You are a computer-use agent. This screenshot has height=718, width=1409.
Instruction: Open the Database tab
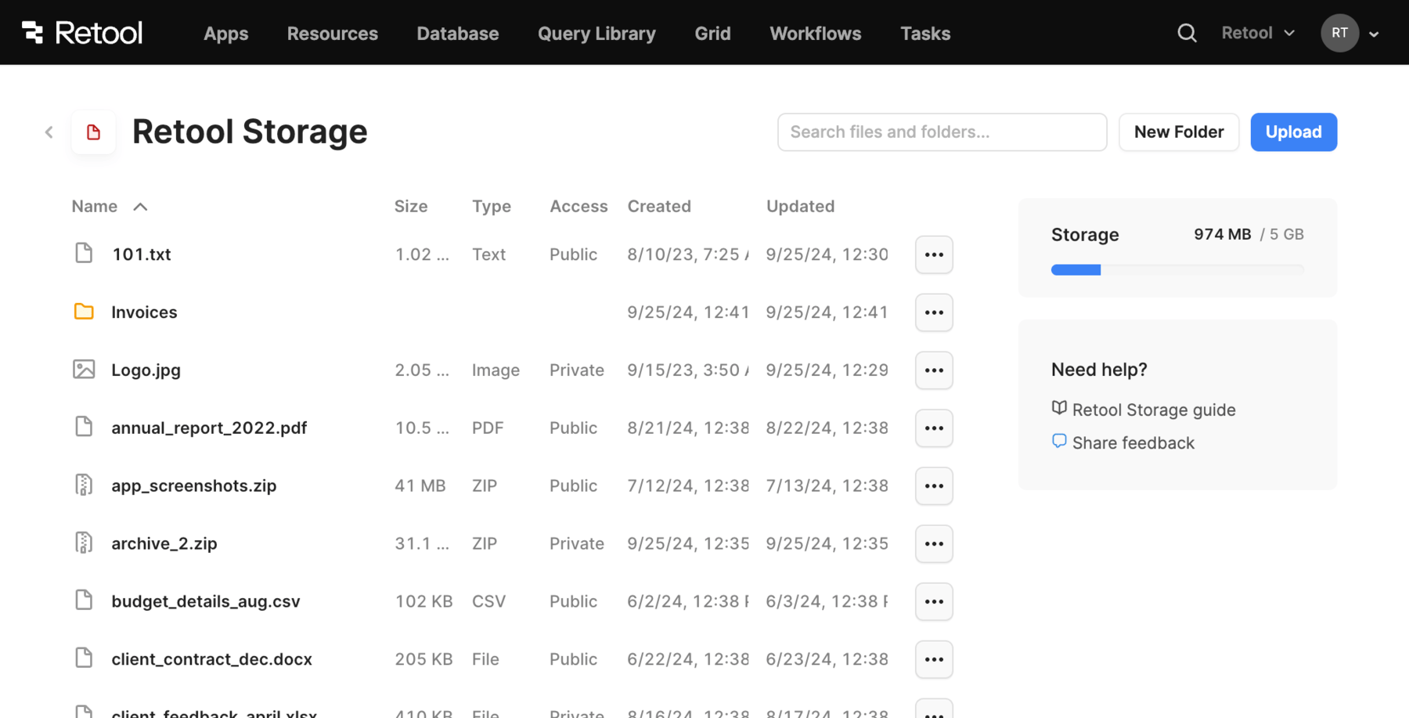coord(457,34)
